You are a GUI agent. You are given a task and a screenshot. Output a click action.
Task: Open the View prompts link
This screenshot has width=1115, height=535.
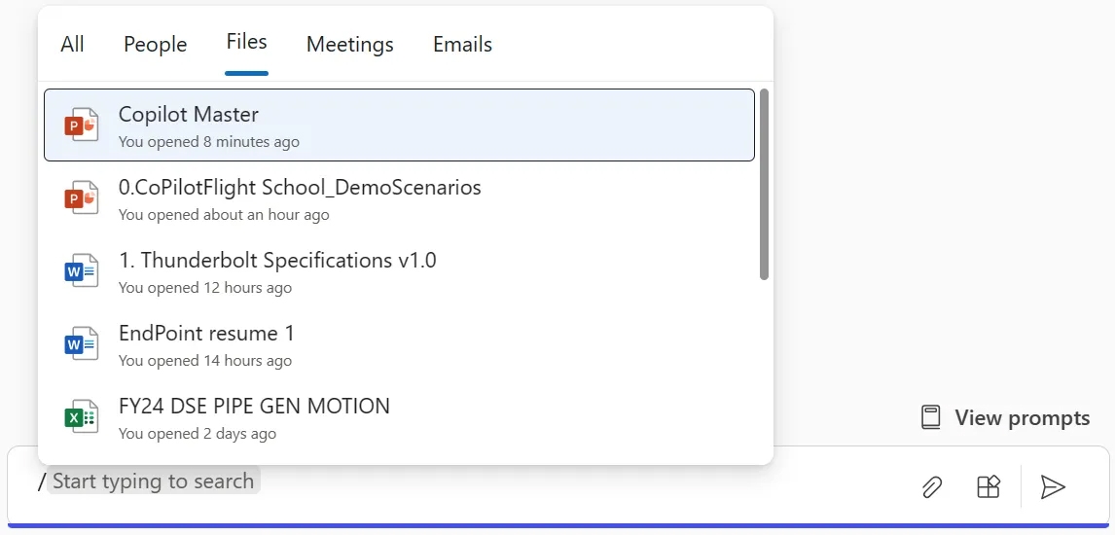click(x=1022, y=418)
